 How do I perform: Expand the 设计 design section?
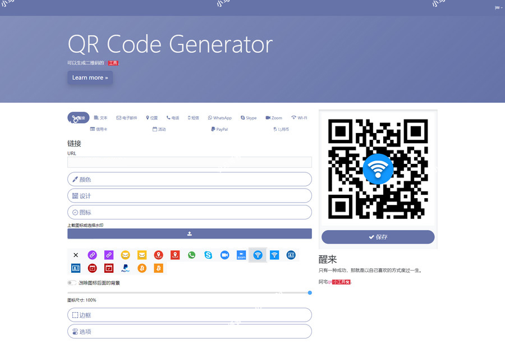[x=190, y=196]
